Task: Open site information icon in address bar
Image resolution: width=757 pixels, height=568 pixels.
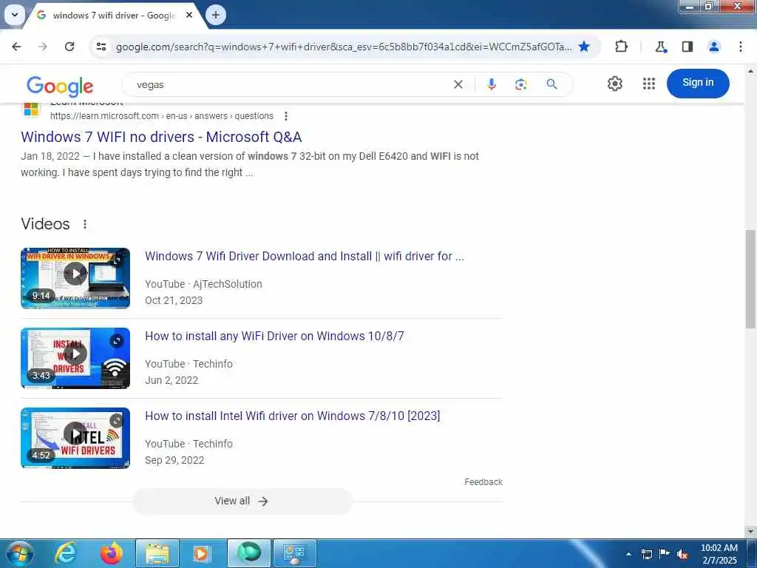Action: tap(101, 47)
